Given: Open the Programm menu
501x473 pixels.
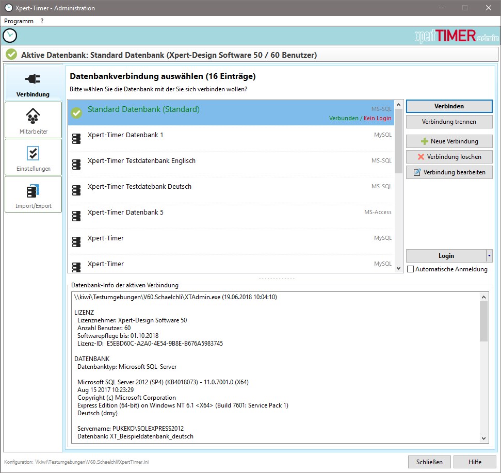Looking at the screenshot, I should click(19, 21).
